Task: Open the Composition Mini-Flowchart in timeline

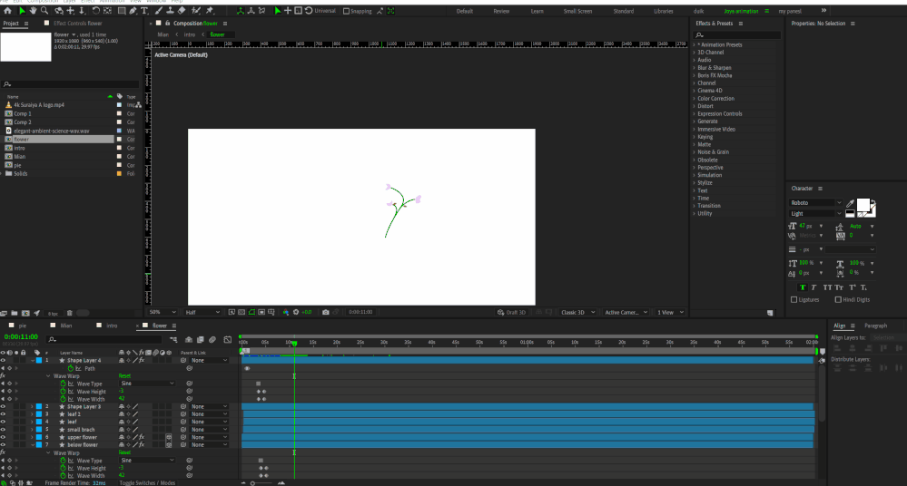Action: tap(173, 340)
